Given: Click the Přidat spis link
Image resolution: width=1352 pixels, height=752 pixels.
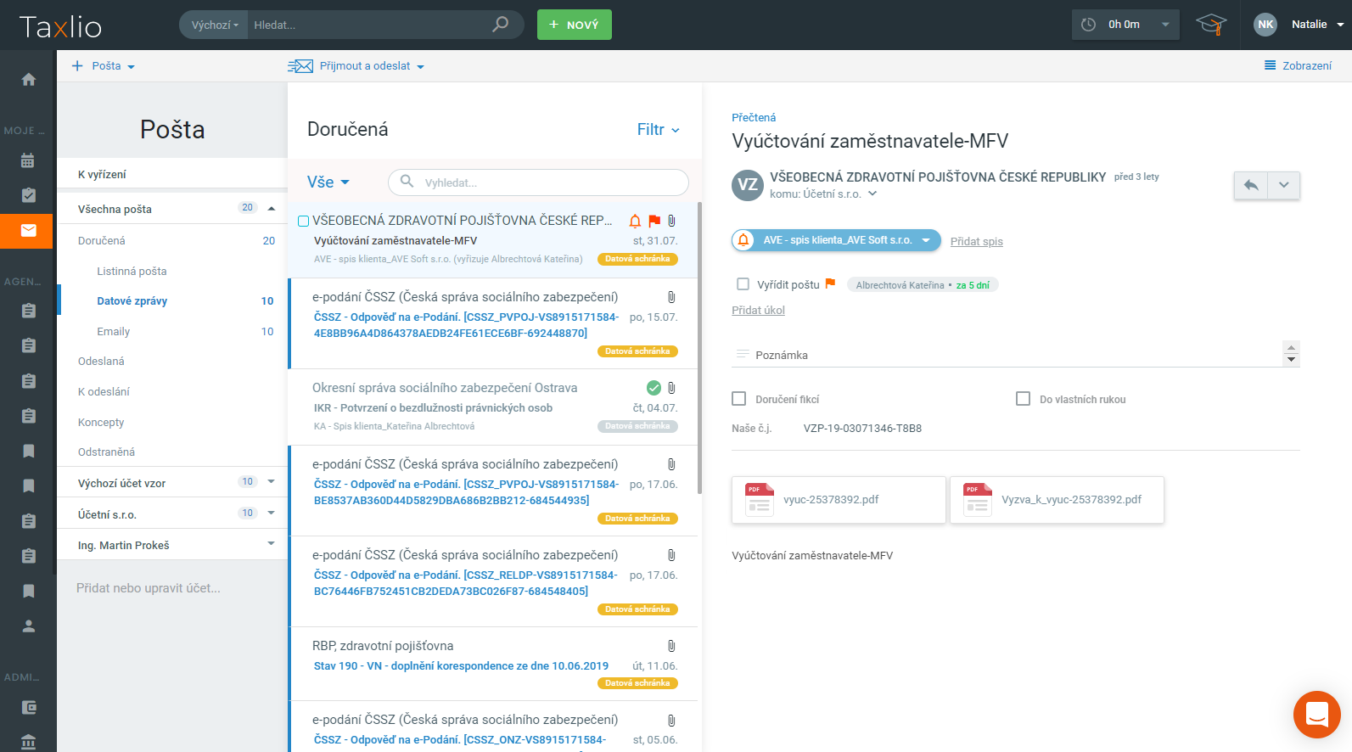Looking at the screenshot, I should click(976, 242).
